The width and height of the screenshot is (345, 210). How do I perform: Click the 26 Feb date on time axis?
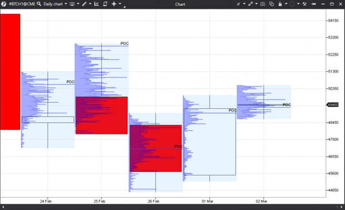click(x=154, y=201)
